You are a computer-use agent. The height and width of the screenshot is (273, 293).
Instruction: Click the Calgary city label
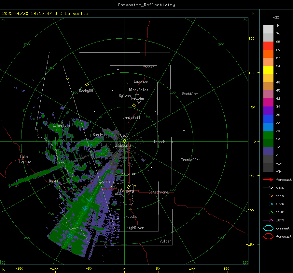127,191
